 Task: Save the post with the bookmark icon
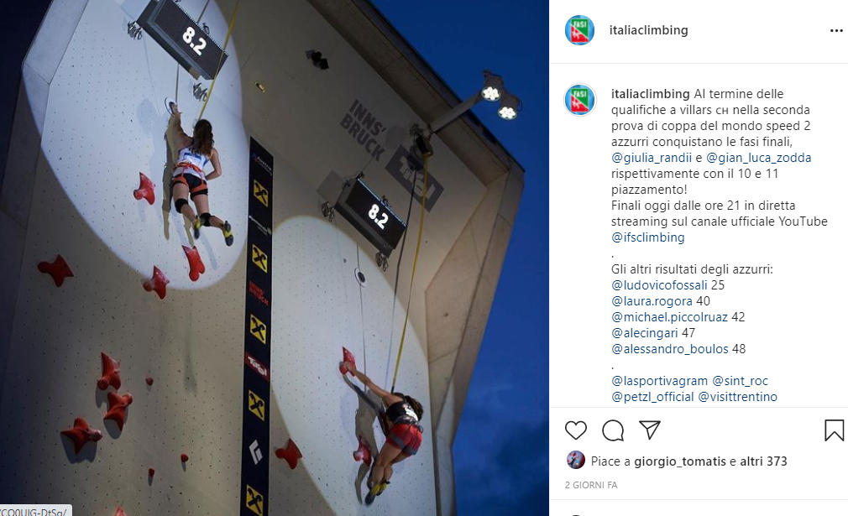point(834,430)
